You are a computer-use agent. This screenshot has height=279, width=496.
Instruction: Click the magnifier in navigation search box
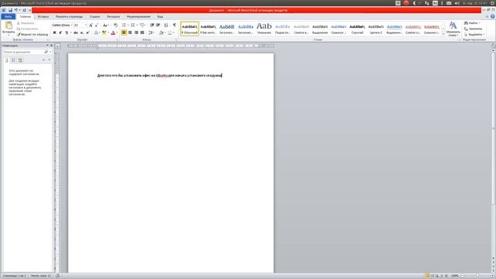46,52
